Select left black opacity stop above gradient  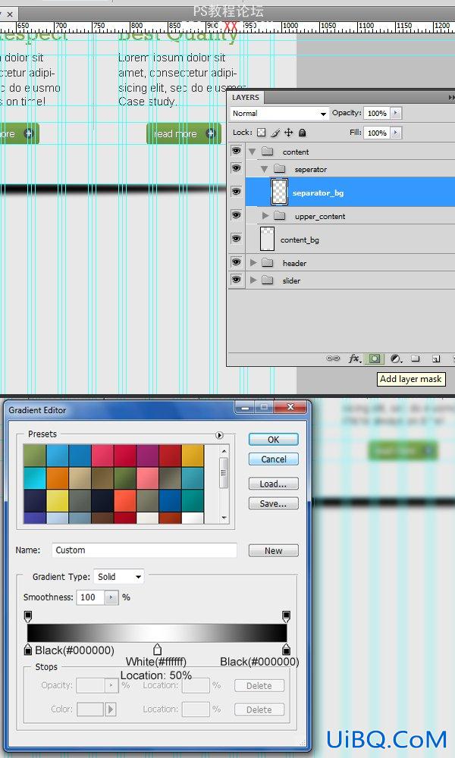[28, 616]
